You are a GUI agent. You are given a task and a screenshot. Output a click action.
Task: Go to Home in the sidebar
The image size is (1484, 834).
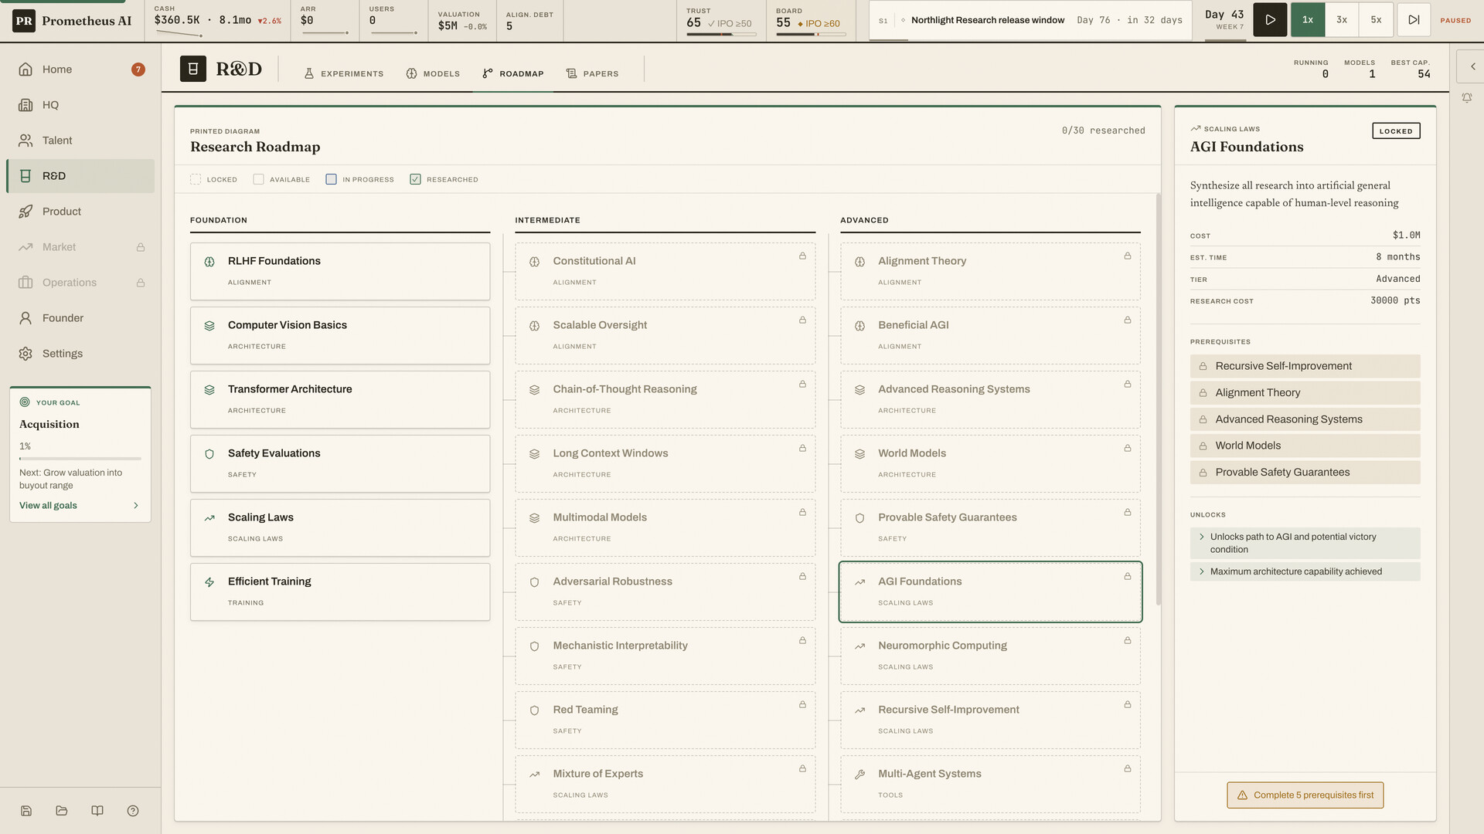(80, 69)
